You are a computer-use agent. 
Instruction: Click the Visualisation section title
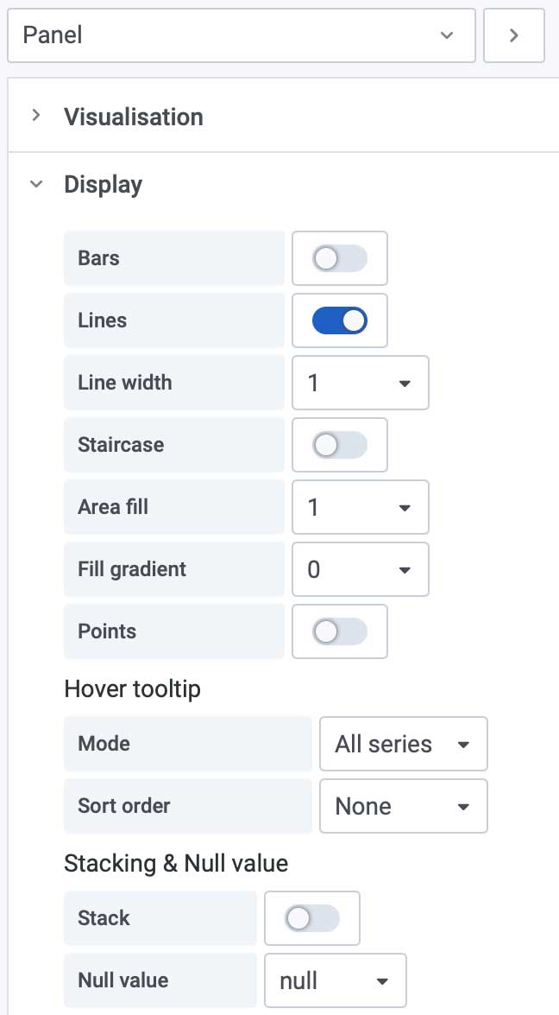[x=134, y=117]
